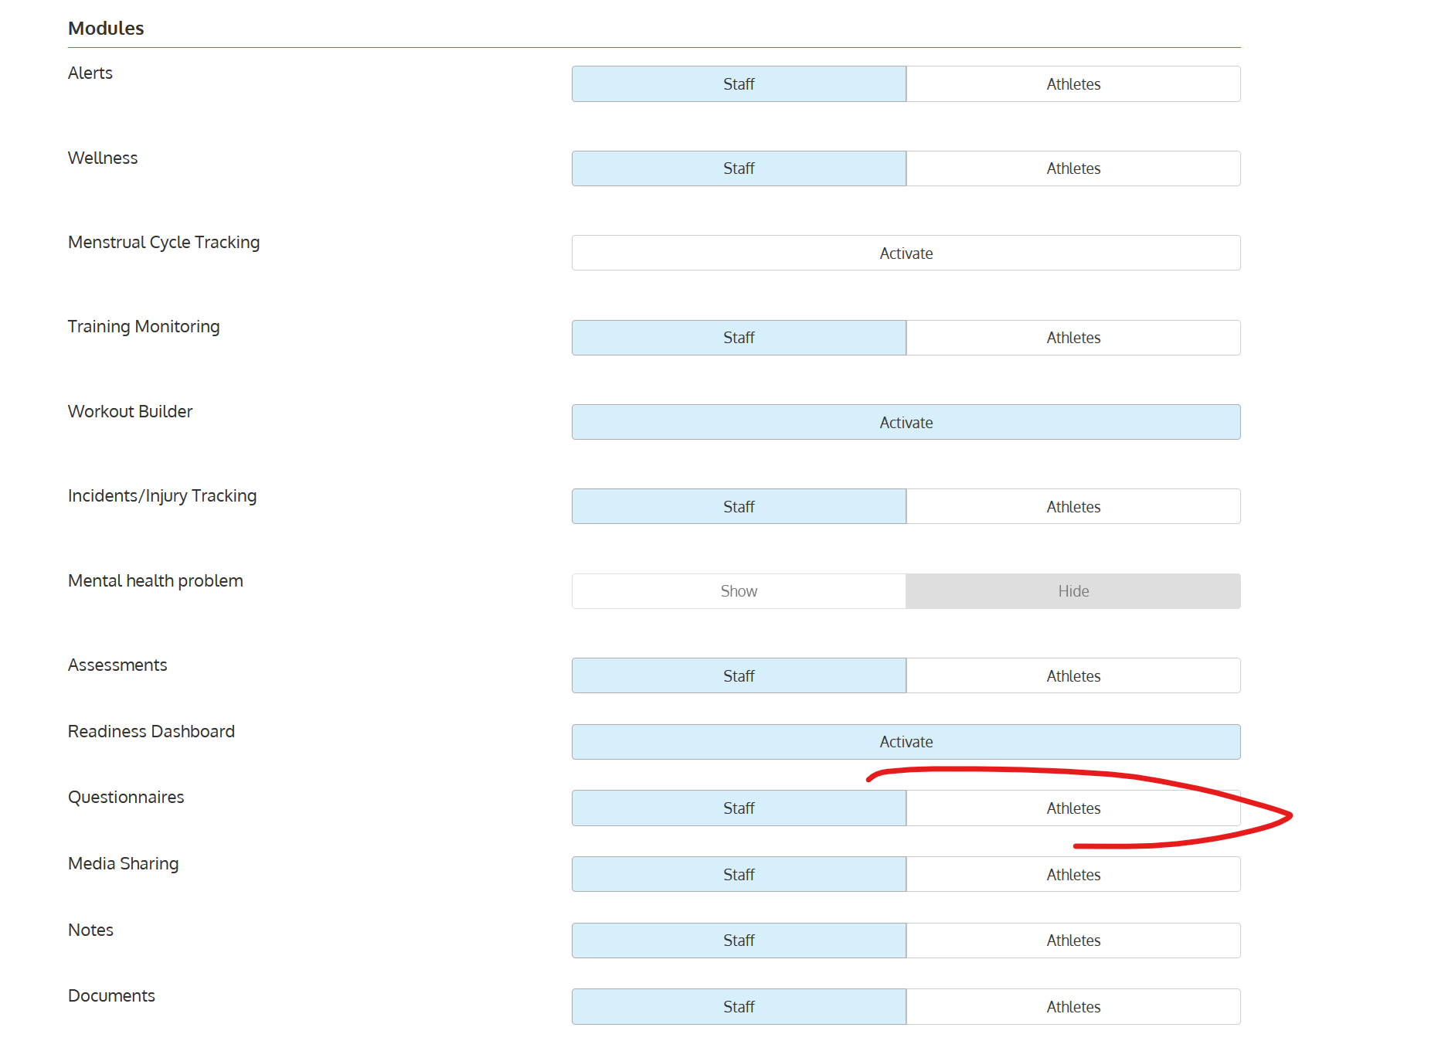
Task: Click the Modules section heading
Action: (x=106, y=29)
